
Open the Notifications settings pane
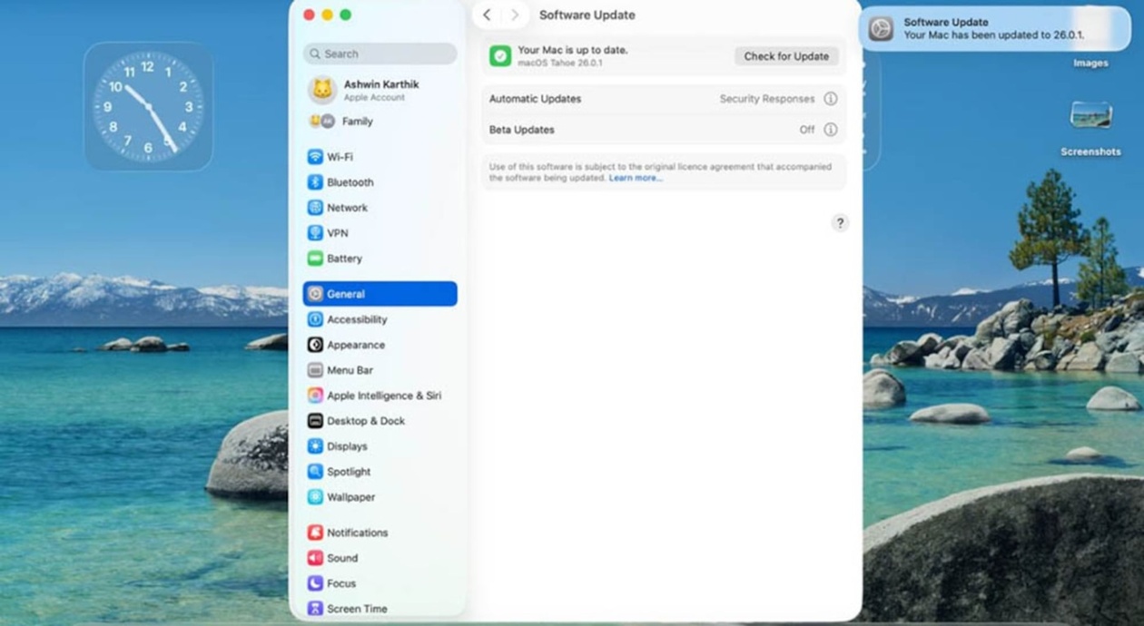[357, 533]
